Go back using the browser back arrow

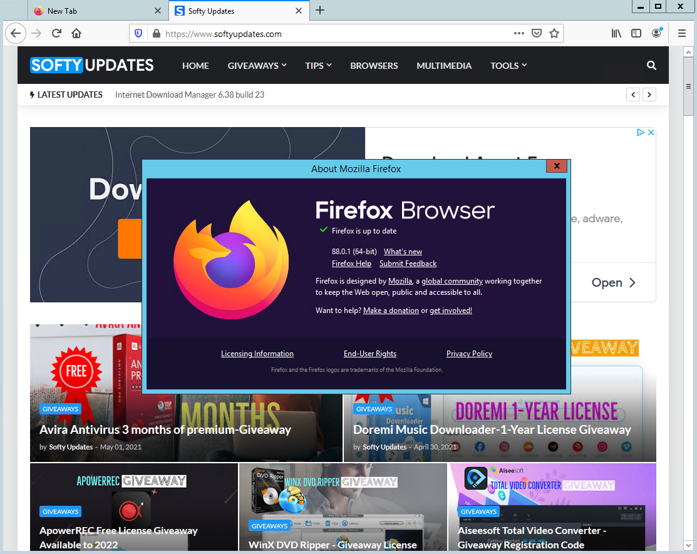pos(16,33)
